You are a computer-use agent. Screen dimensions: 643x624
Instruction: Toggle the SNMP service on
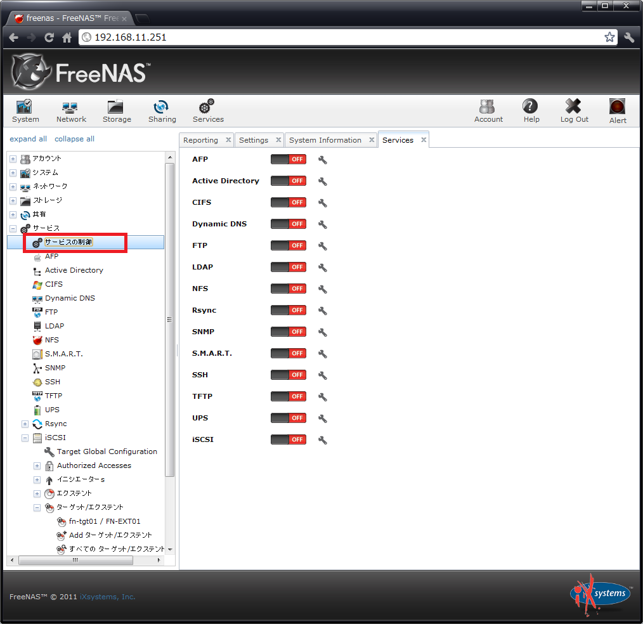click(x=289, y=332)
